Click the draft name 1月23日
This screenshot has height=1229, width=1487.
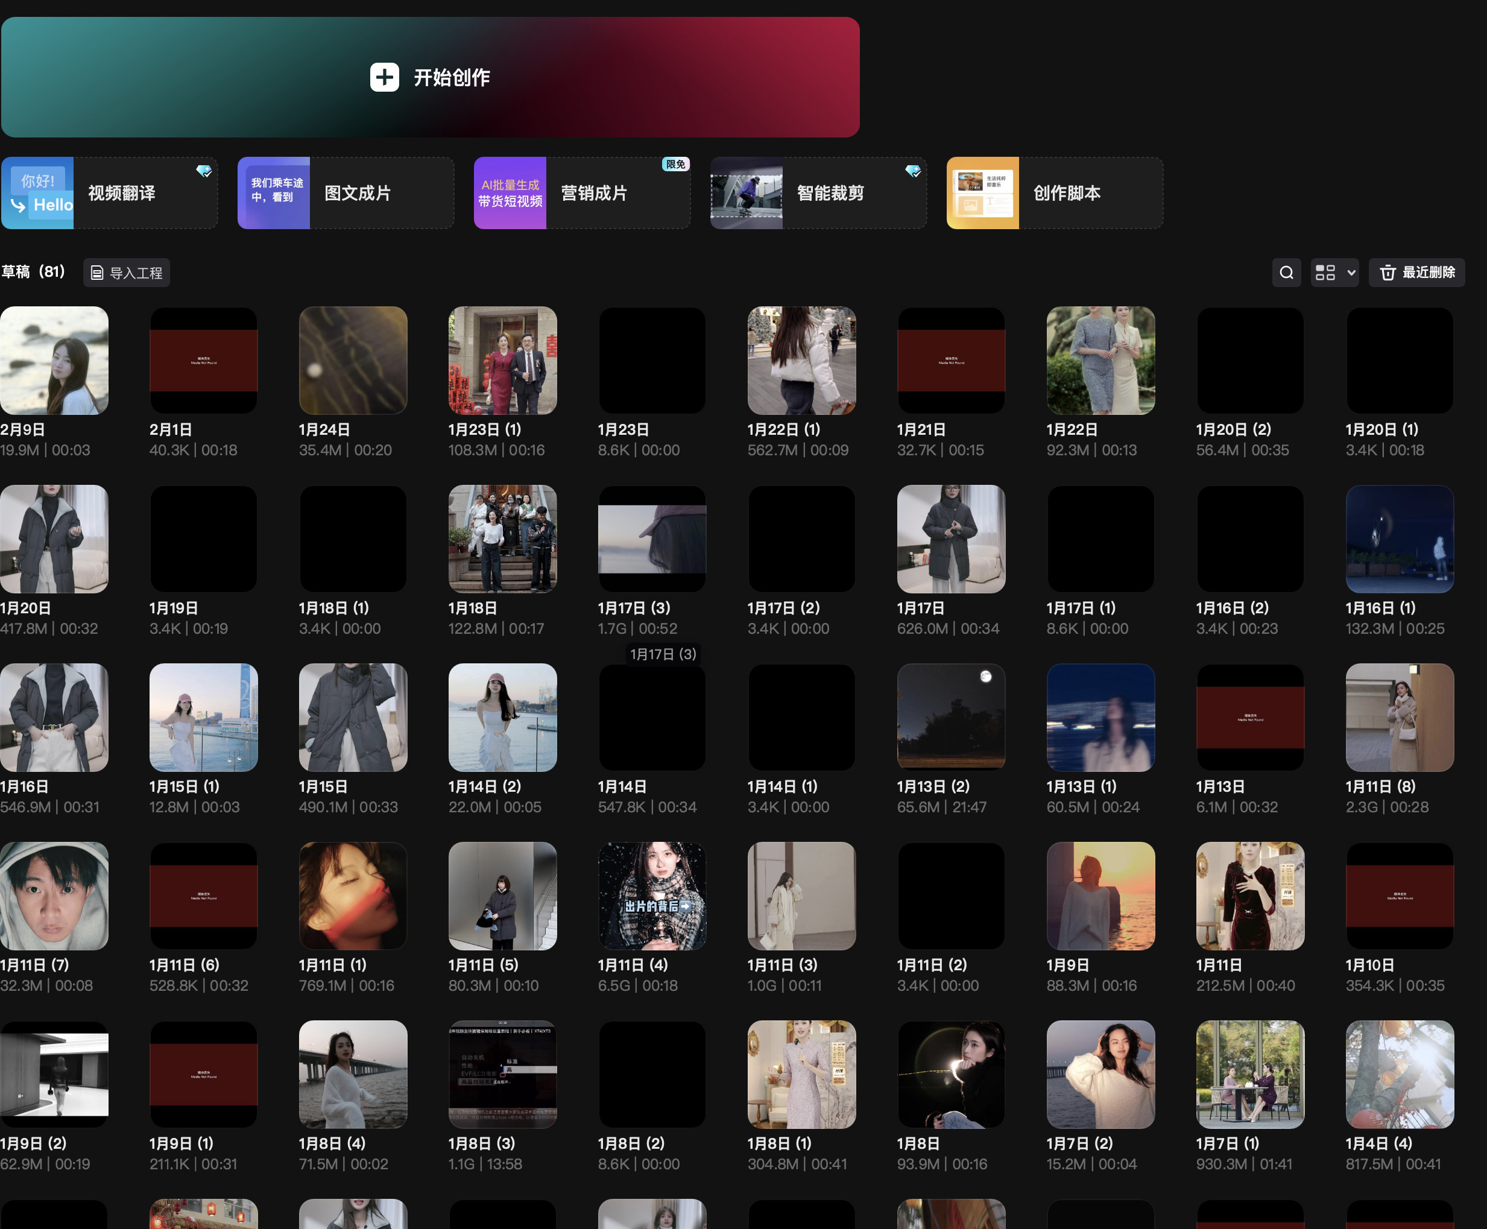click(x=624, y=430)
